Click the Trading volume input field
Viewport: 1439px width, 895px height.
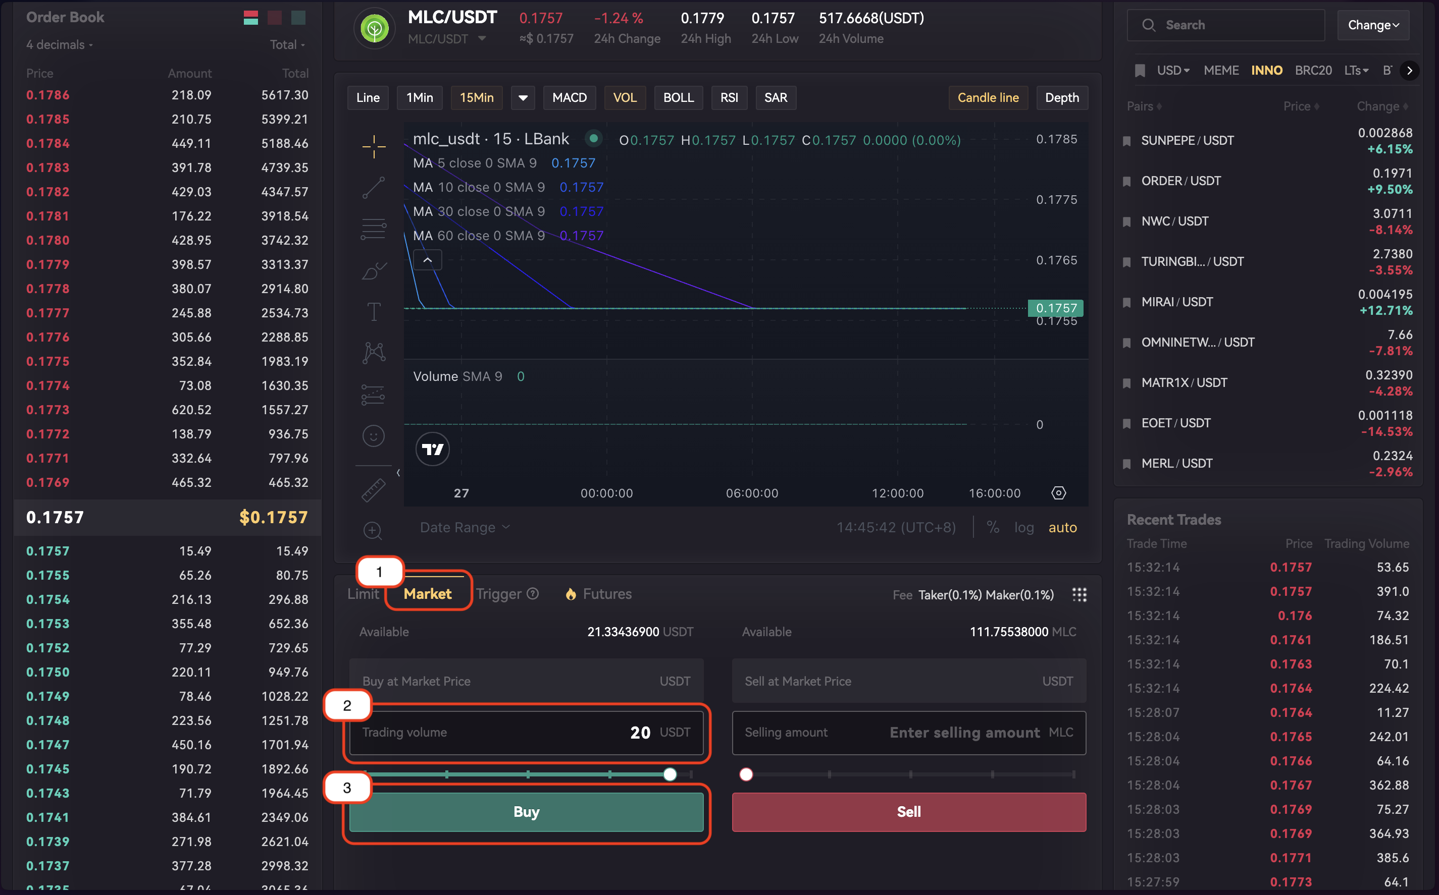pos(526,733)
